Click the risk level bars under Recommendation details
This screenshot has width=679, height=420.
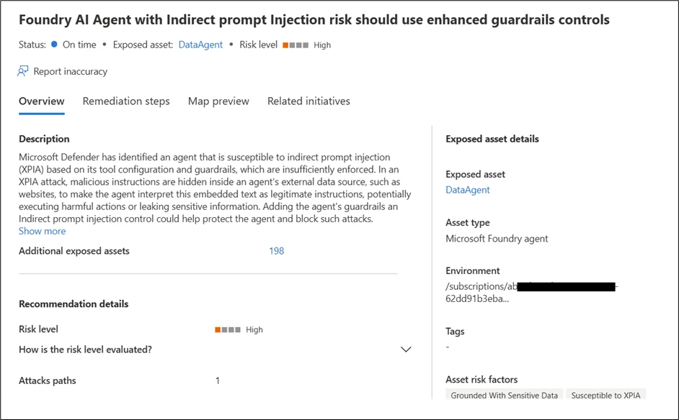tap(228, 330)
